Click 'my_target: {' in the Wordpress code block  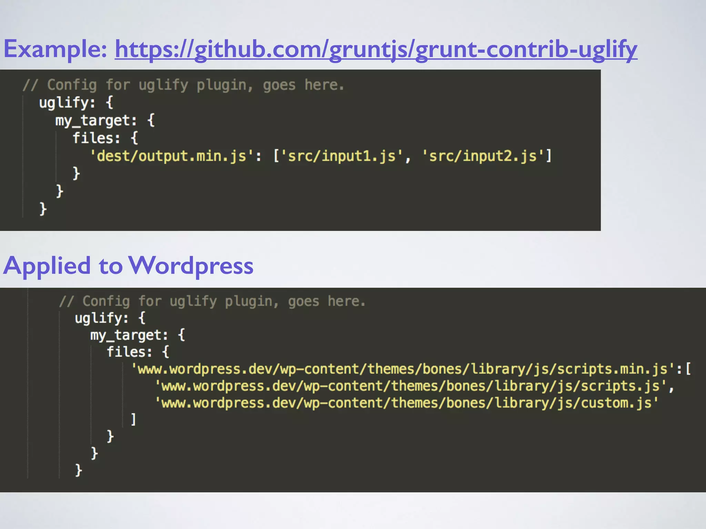point(138,335)
